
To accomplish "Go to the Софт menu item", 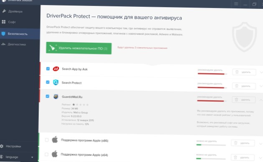I will pyautogui.click(x=12, y=22).
